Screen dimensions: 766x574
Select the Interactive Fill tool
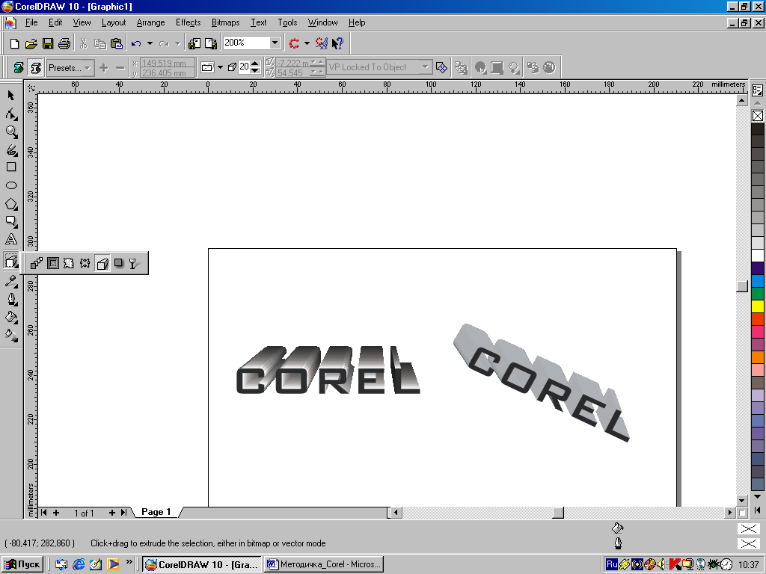coord(11,336)
